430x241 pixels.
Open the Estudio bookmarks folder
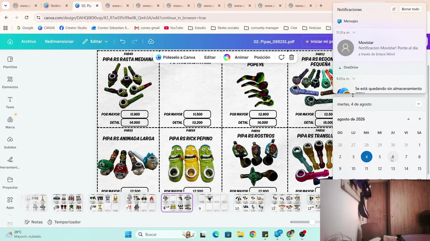(x=197, y=28)
